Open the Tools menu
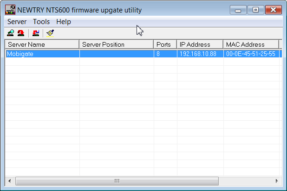Image resolution: width=287 pixels, height=191 pixels. [x=41, y=22]
